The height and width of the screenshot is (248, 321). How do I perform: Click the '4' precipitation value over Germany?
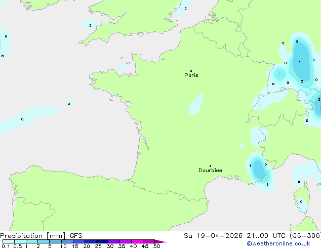tap(300, 62)
